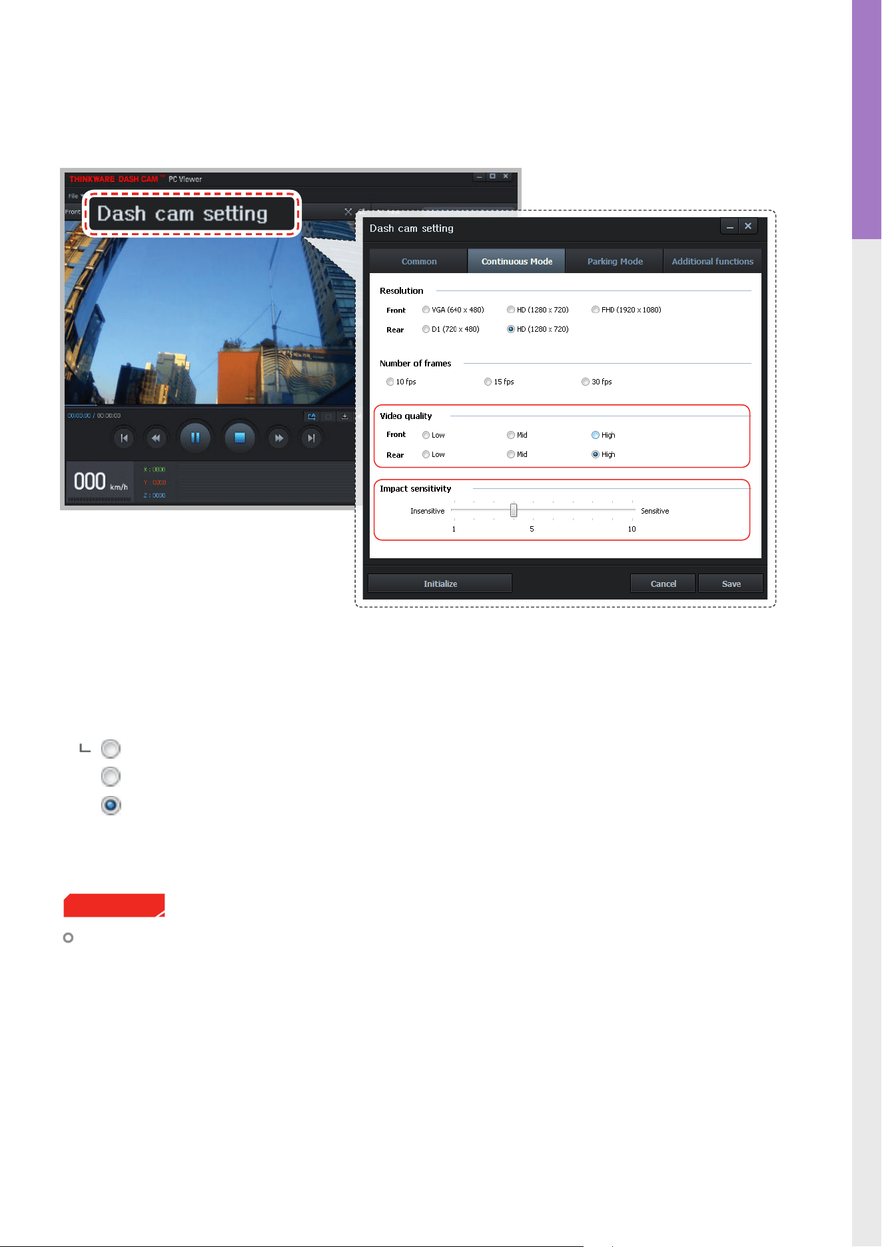Select Rear resolution HD (1280 x 720)
Screen dimensions: 882x1247
(511, 329)
